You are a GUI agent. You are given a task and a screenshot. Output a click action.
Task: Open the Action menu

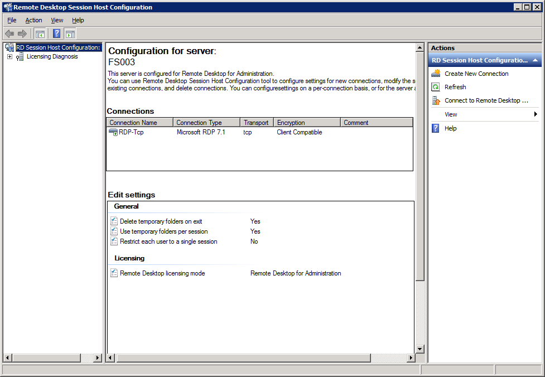(33, 20)
